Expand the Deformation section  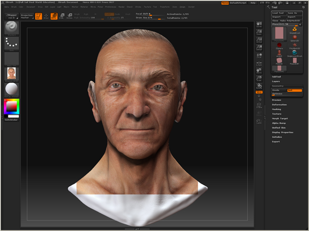click(x=280, y=104)
